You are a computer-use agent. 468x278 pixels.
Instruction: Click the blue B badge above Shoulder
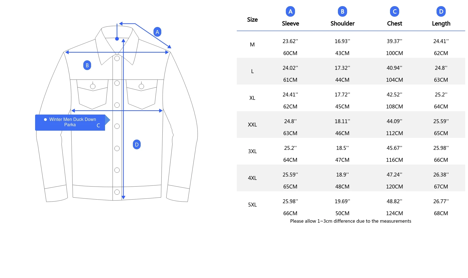point(342,11)
